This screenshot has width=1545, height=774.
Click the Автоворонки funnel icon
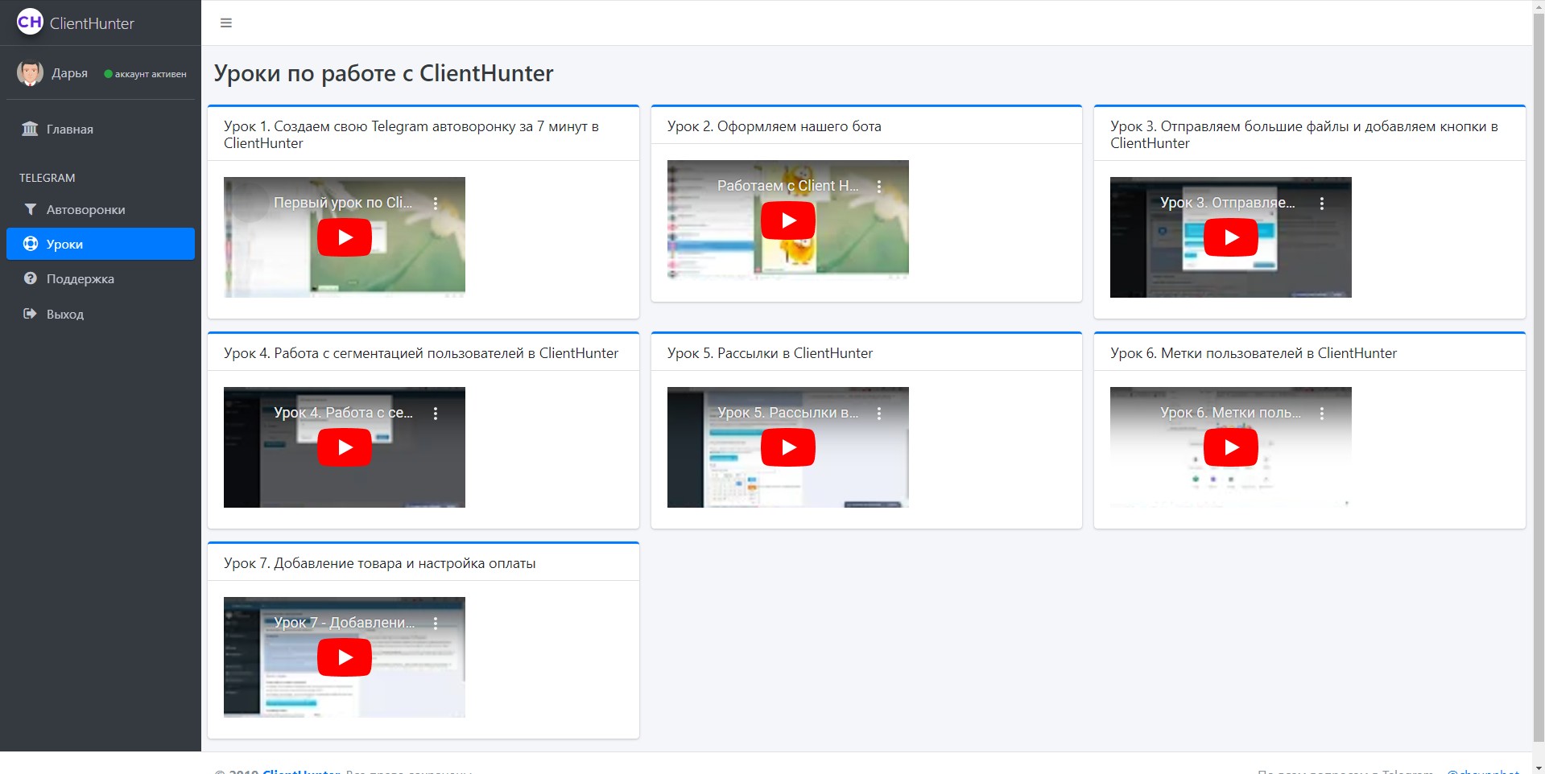(x=31, y=209)
